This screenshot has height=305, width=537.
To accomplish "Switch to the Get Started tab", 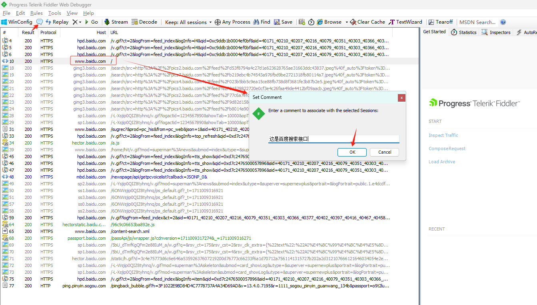I will [x=434, y=32].
